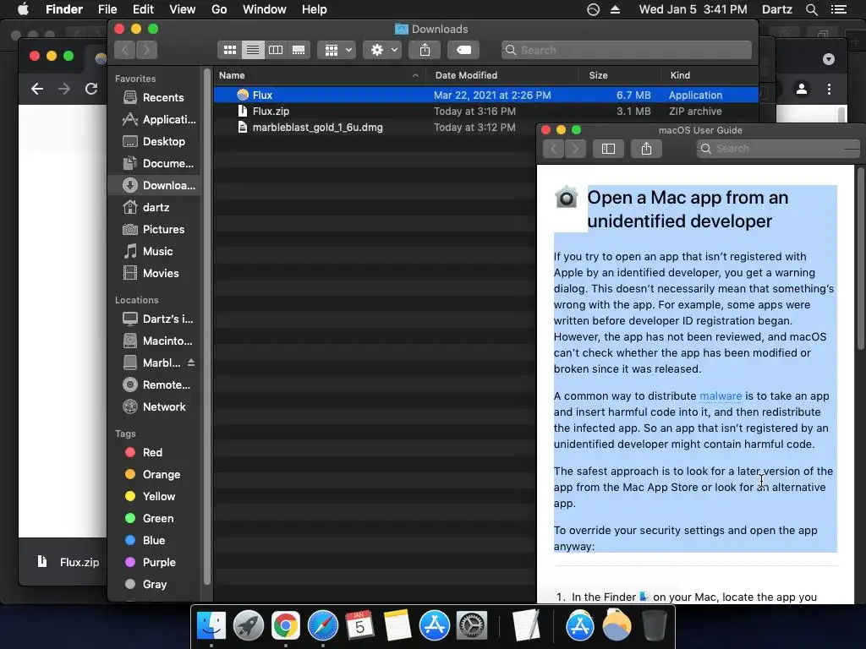Eject the Marbl... volume in sidebar
Screen dimensions: 866x649
pos(191,363)
